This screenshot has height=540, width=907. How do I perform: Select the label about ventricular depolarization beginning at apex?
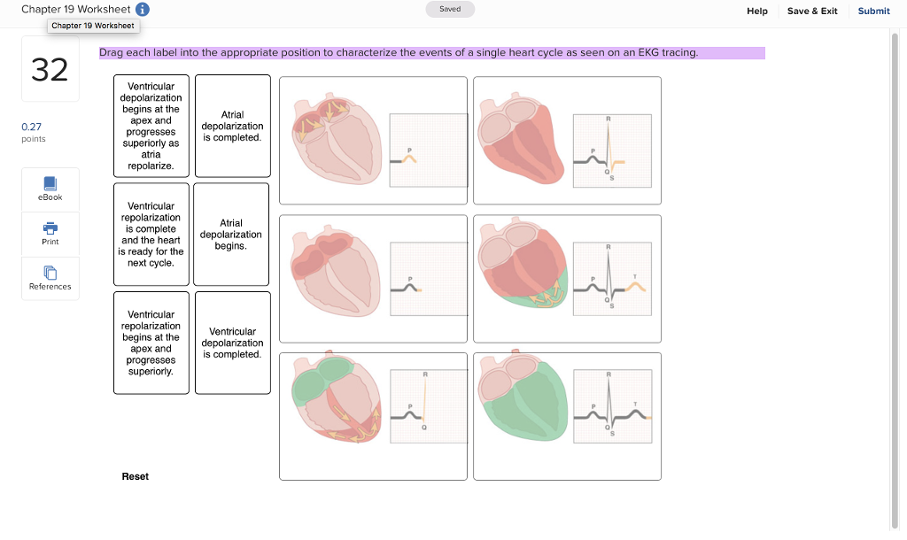tap(151, 126)
